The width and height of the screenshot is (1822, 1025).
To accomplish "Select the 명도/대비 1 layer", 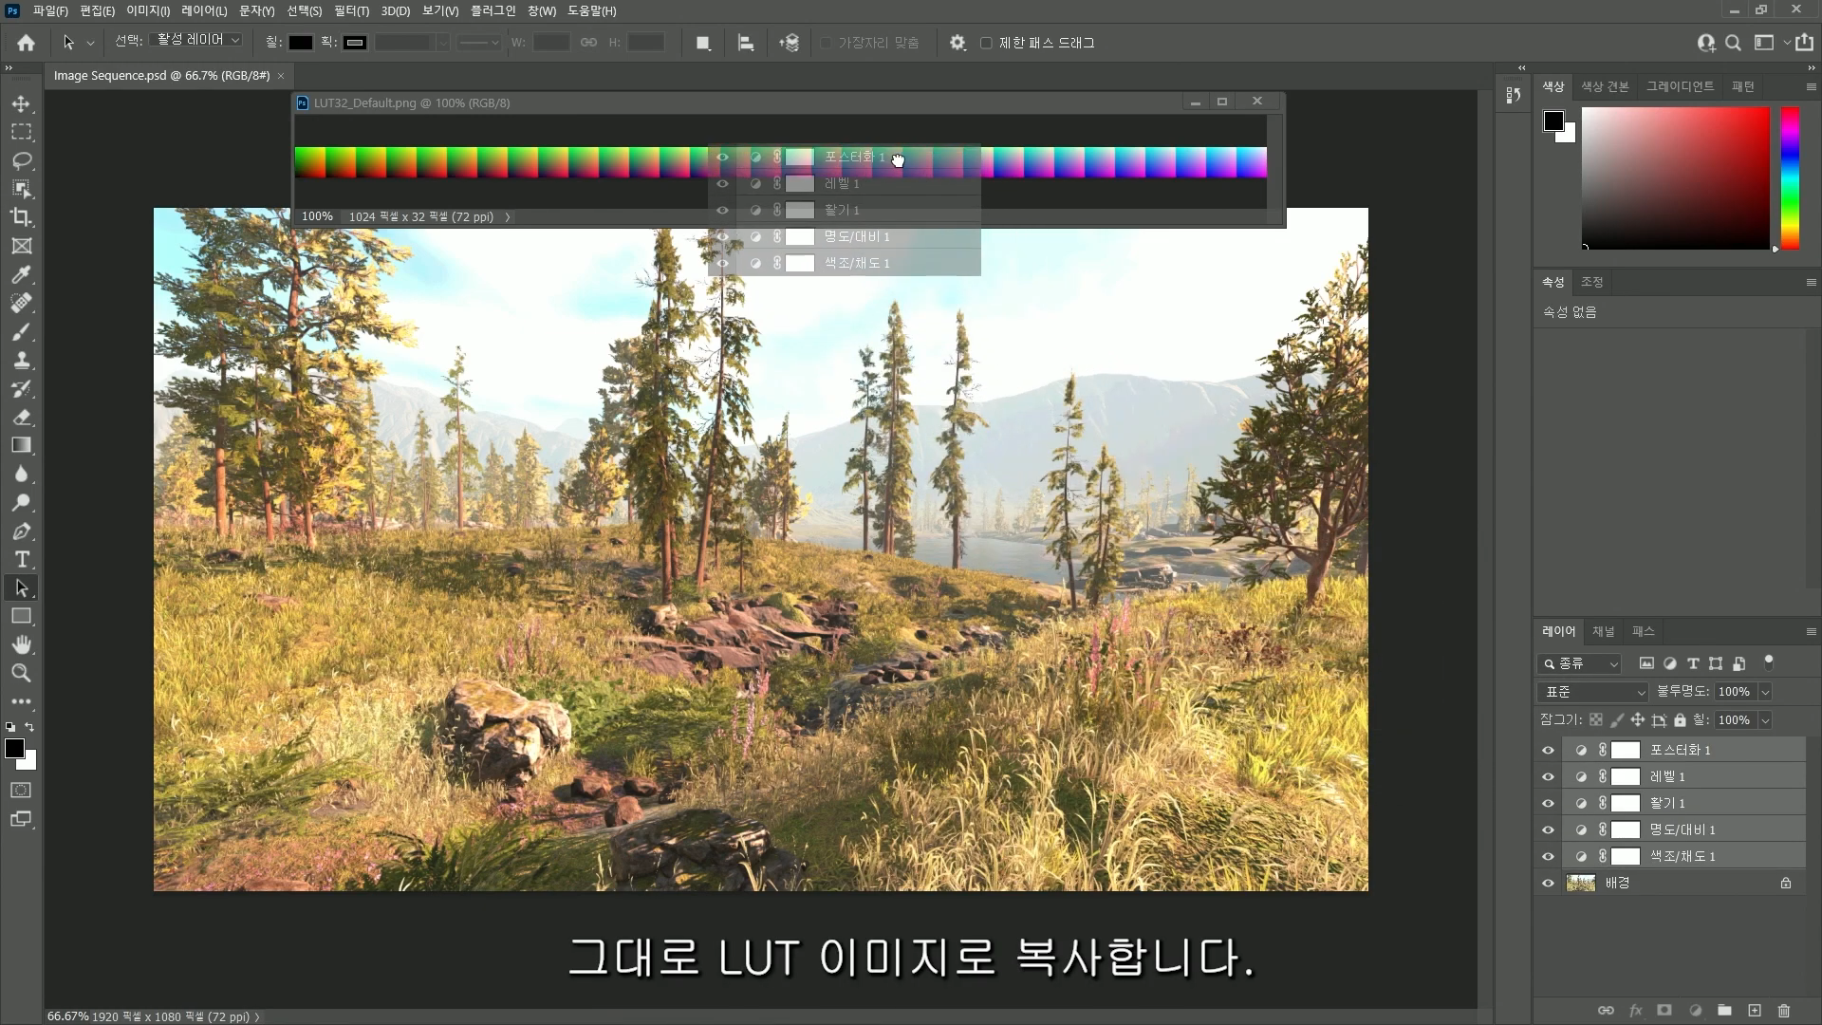I will 1682,829.
